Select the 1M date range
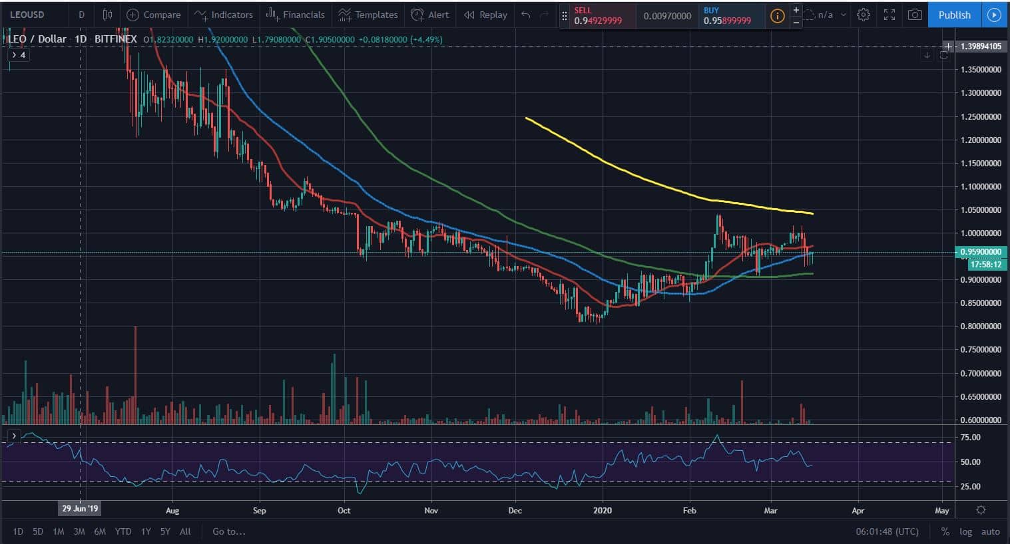The height and width of the screenshot is (544, 1010). coord(59,531)
